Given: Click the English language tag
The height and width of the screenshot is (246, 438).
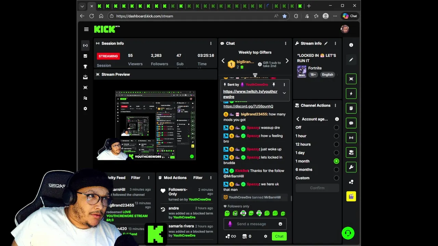Looking at the screenshot, I should (327, 75).
